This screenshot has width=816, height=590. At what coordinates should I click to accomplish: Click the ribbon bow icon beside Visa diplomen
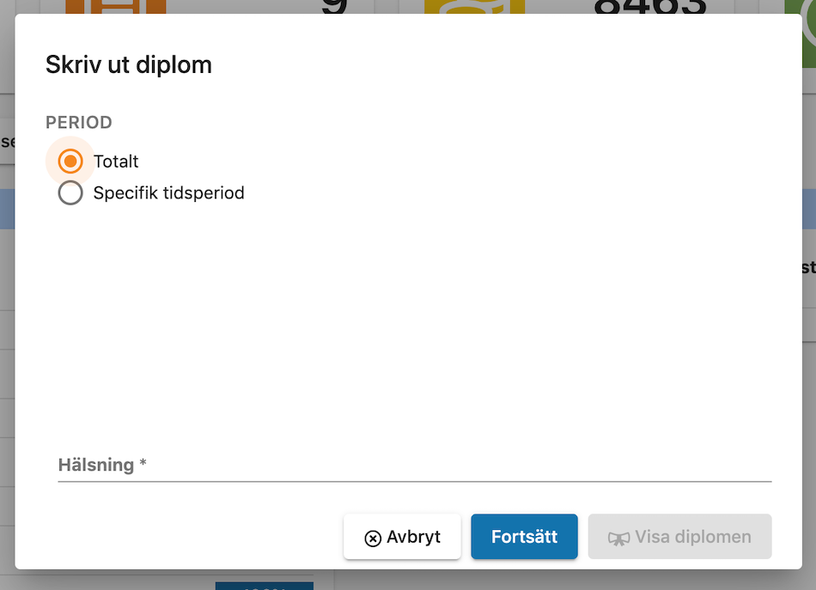618,538
